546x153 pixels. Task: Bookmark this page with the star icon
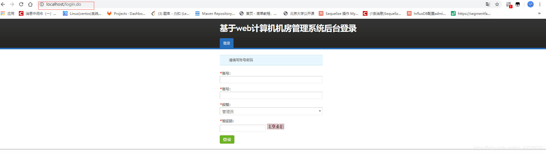point(497,4)
